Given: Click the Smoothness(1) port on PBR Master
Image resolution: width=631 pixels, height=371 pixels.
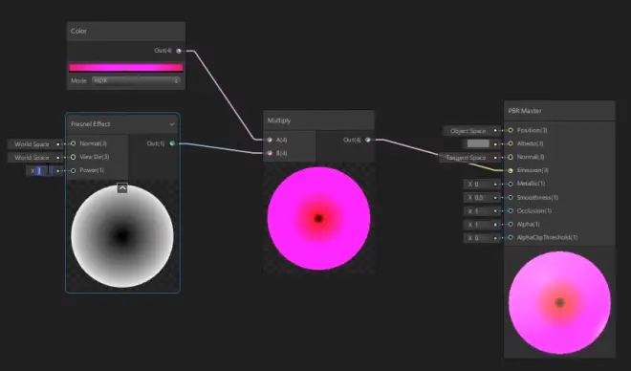Looking at the screenshot, I should [x=511, y=198].
